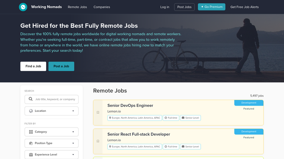The image size is (284, 159).
Task: Click the Working Nomads logo icon
Action: 23,7
